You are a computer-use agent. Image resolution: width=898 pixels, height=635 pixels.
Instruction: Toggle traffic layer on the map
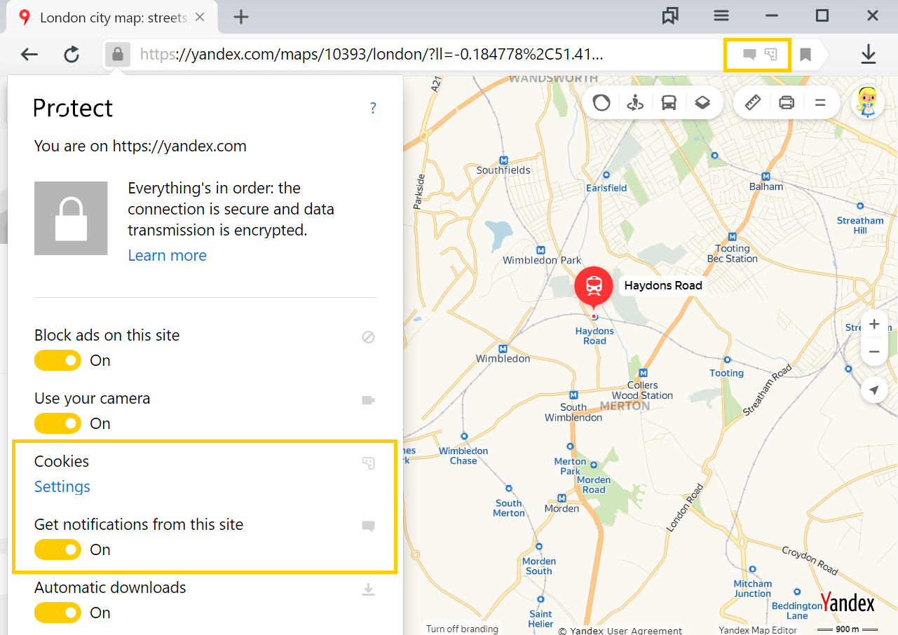pyautogui.click(x=601, y=103)
